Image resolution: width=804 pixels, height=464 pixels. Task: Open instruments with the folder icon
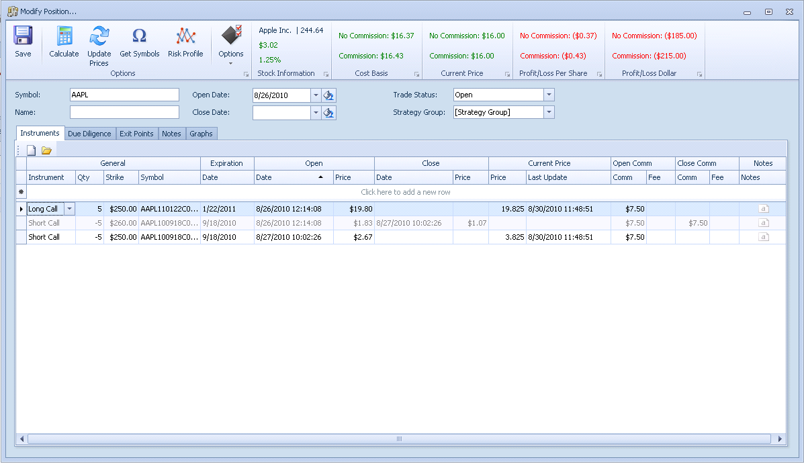pos(46,150)
